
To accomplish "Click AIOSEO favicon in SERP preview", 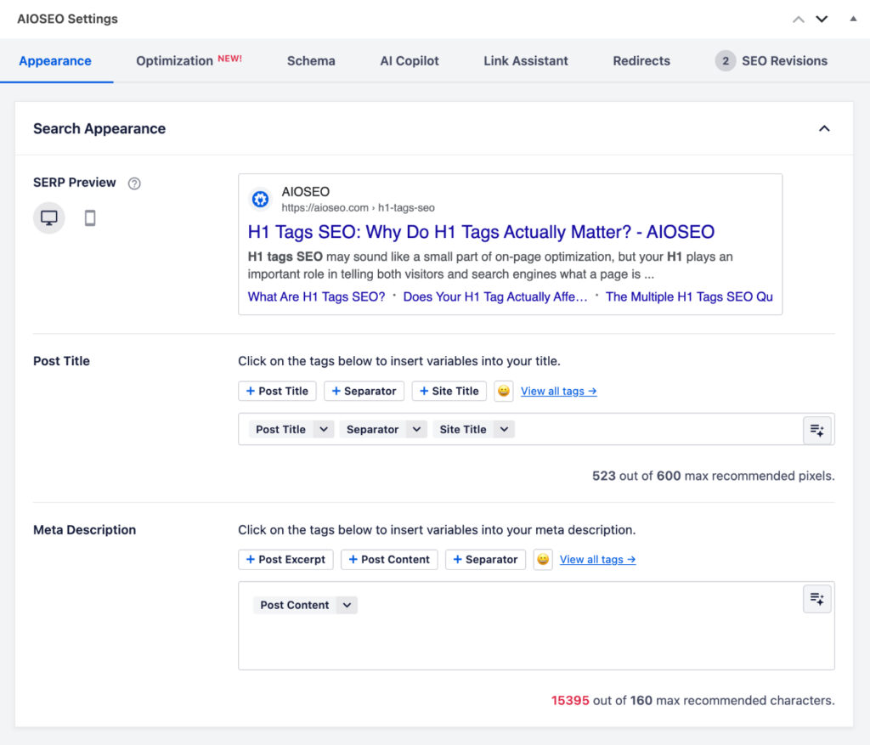I will tap(260, 199).
